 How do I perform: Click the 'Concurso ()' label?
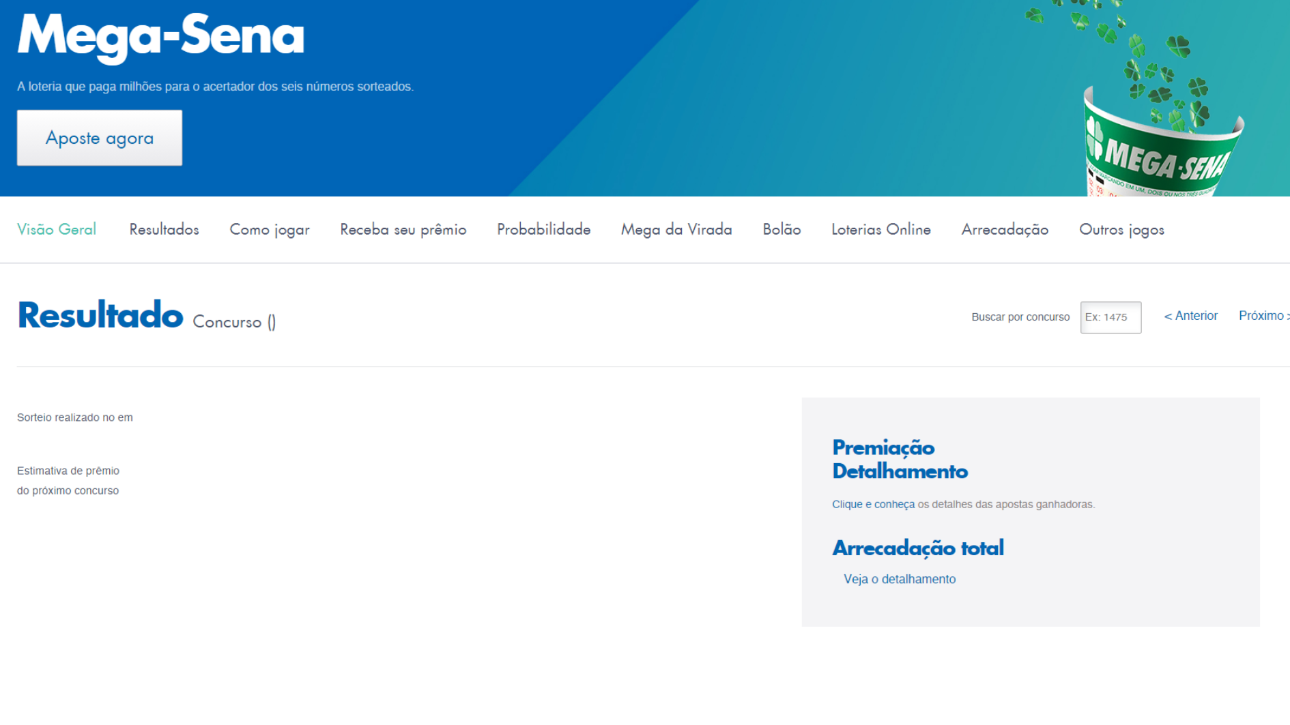[234, 322]
